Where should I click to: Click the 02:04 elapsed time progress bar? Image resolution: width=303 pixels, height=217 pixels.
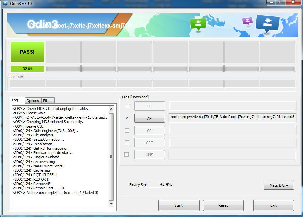point(27,69)
